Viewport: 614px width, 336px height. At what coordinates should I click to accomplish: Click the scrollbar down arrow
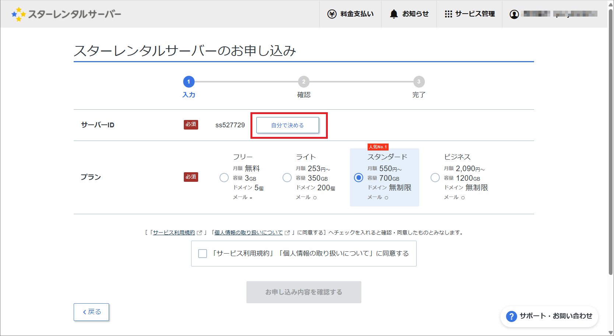pos(611,332)
